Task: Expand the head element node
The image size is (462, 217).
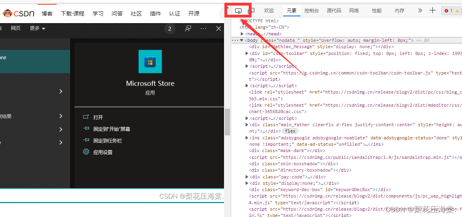Action: tap(242, 34)
